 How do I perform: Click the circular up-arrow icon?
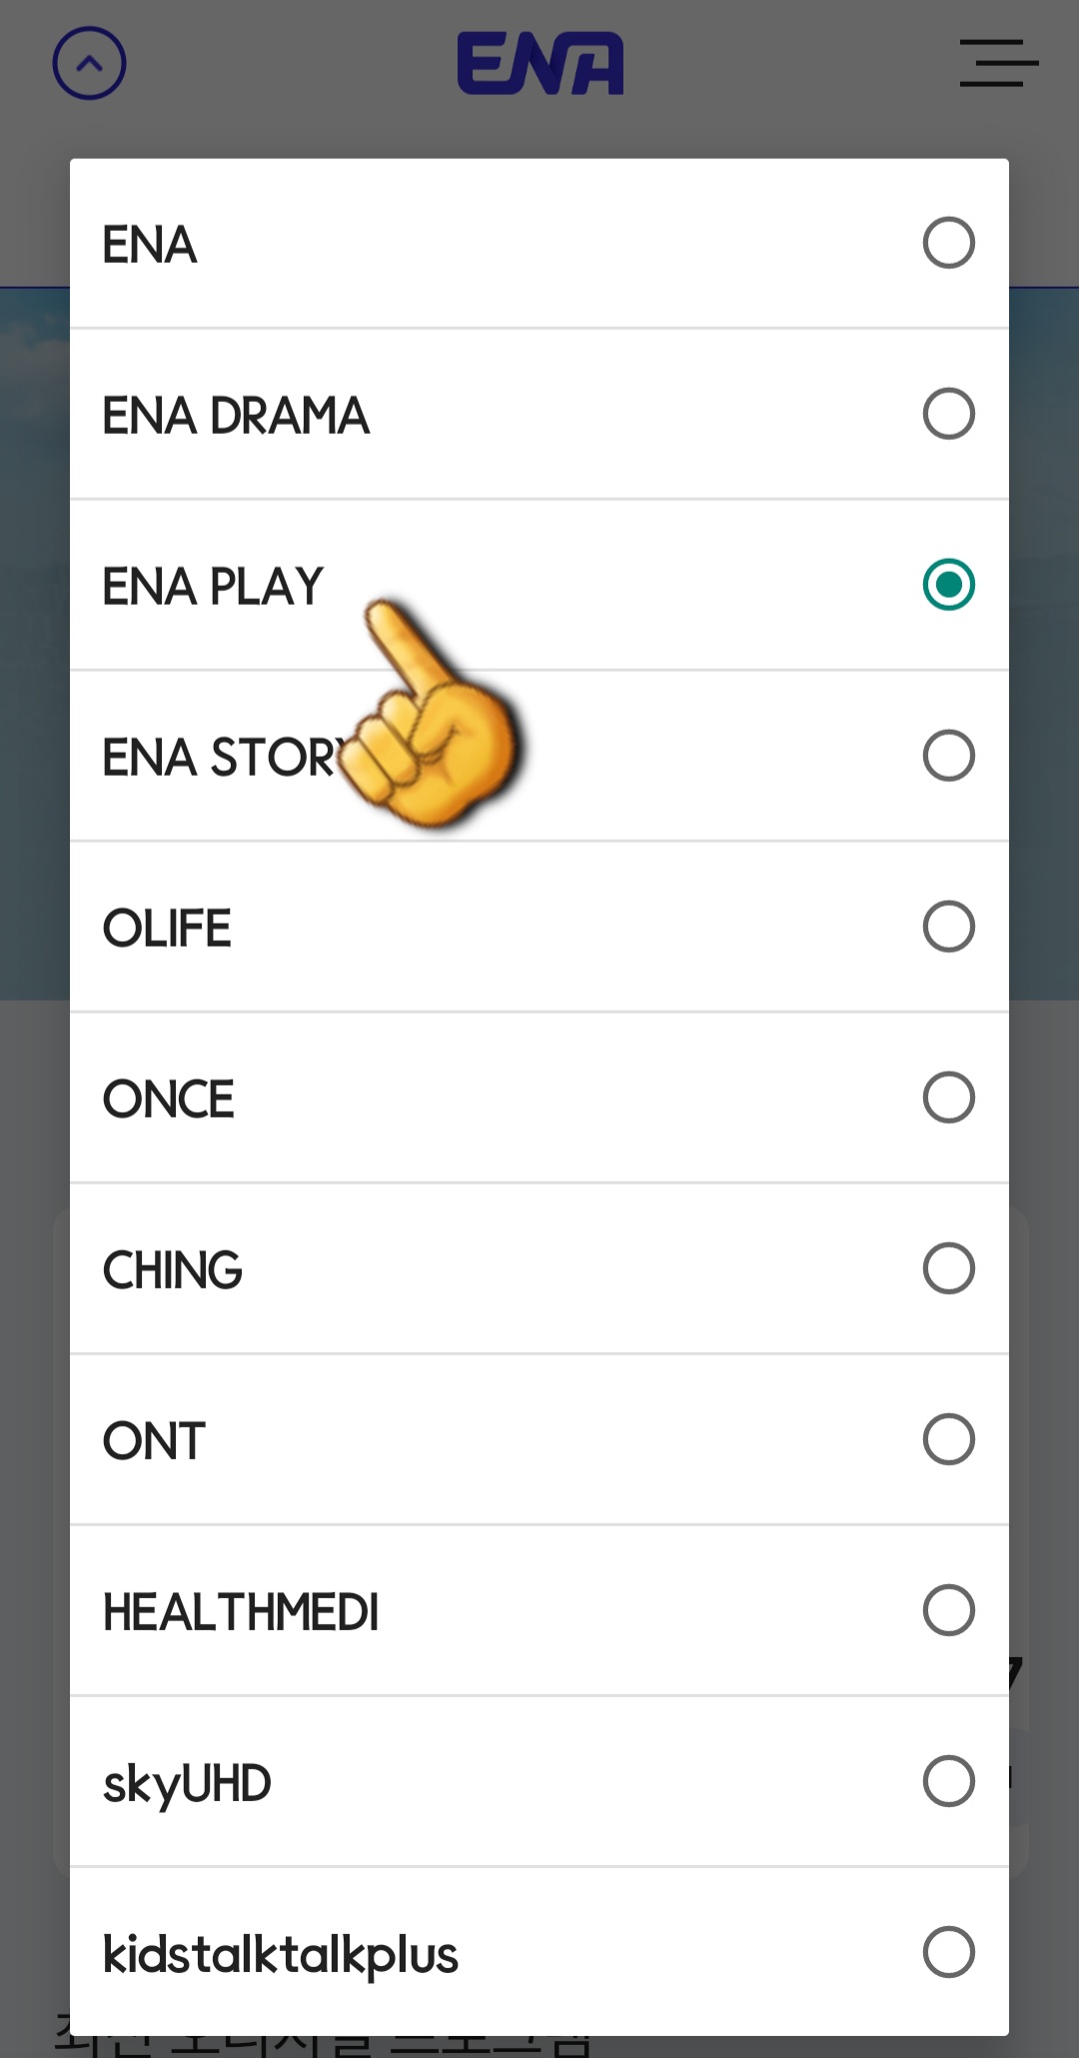pos(91,64)
